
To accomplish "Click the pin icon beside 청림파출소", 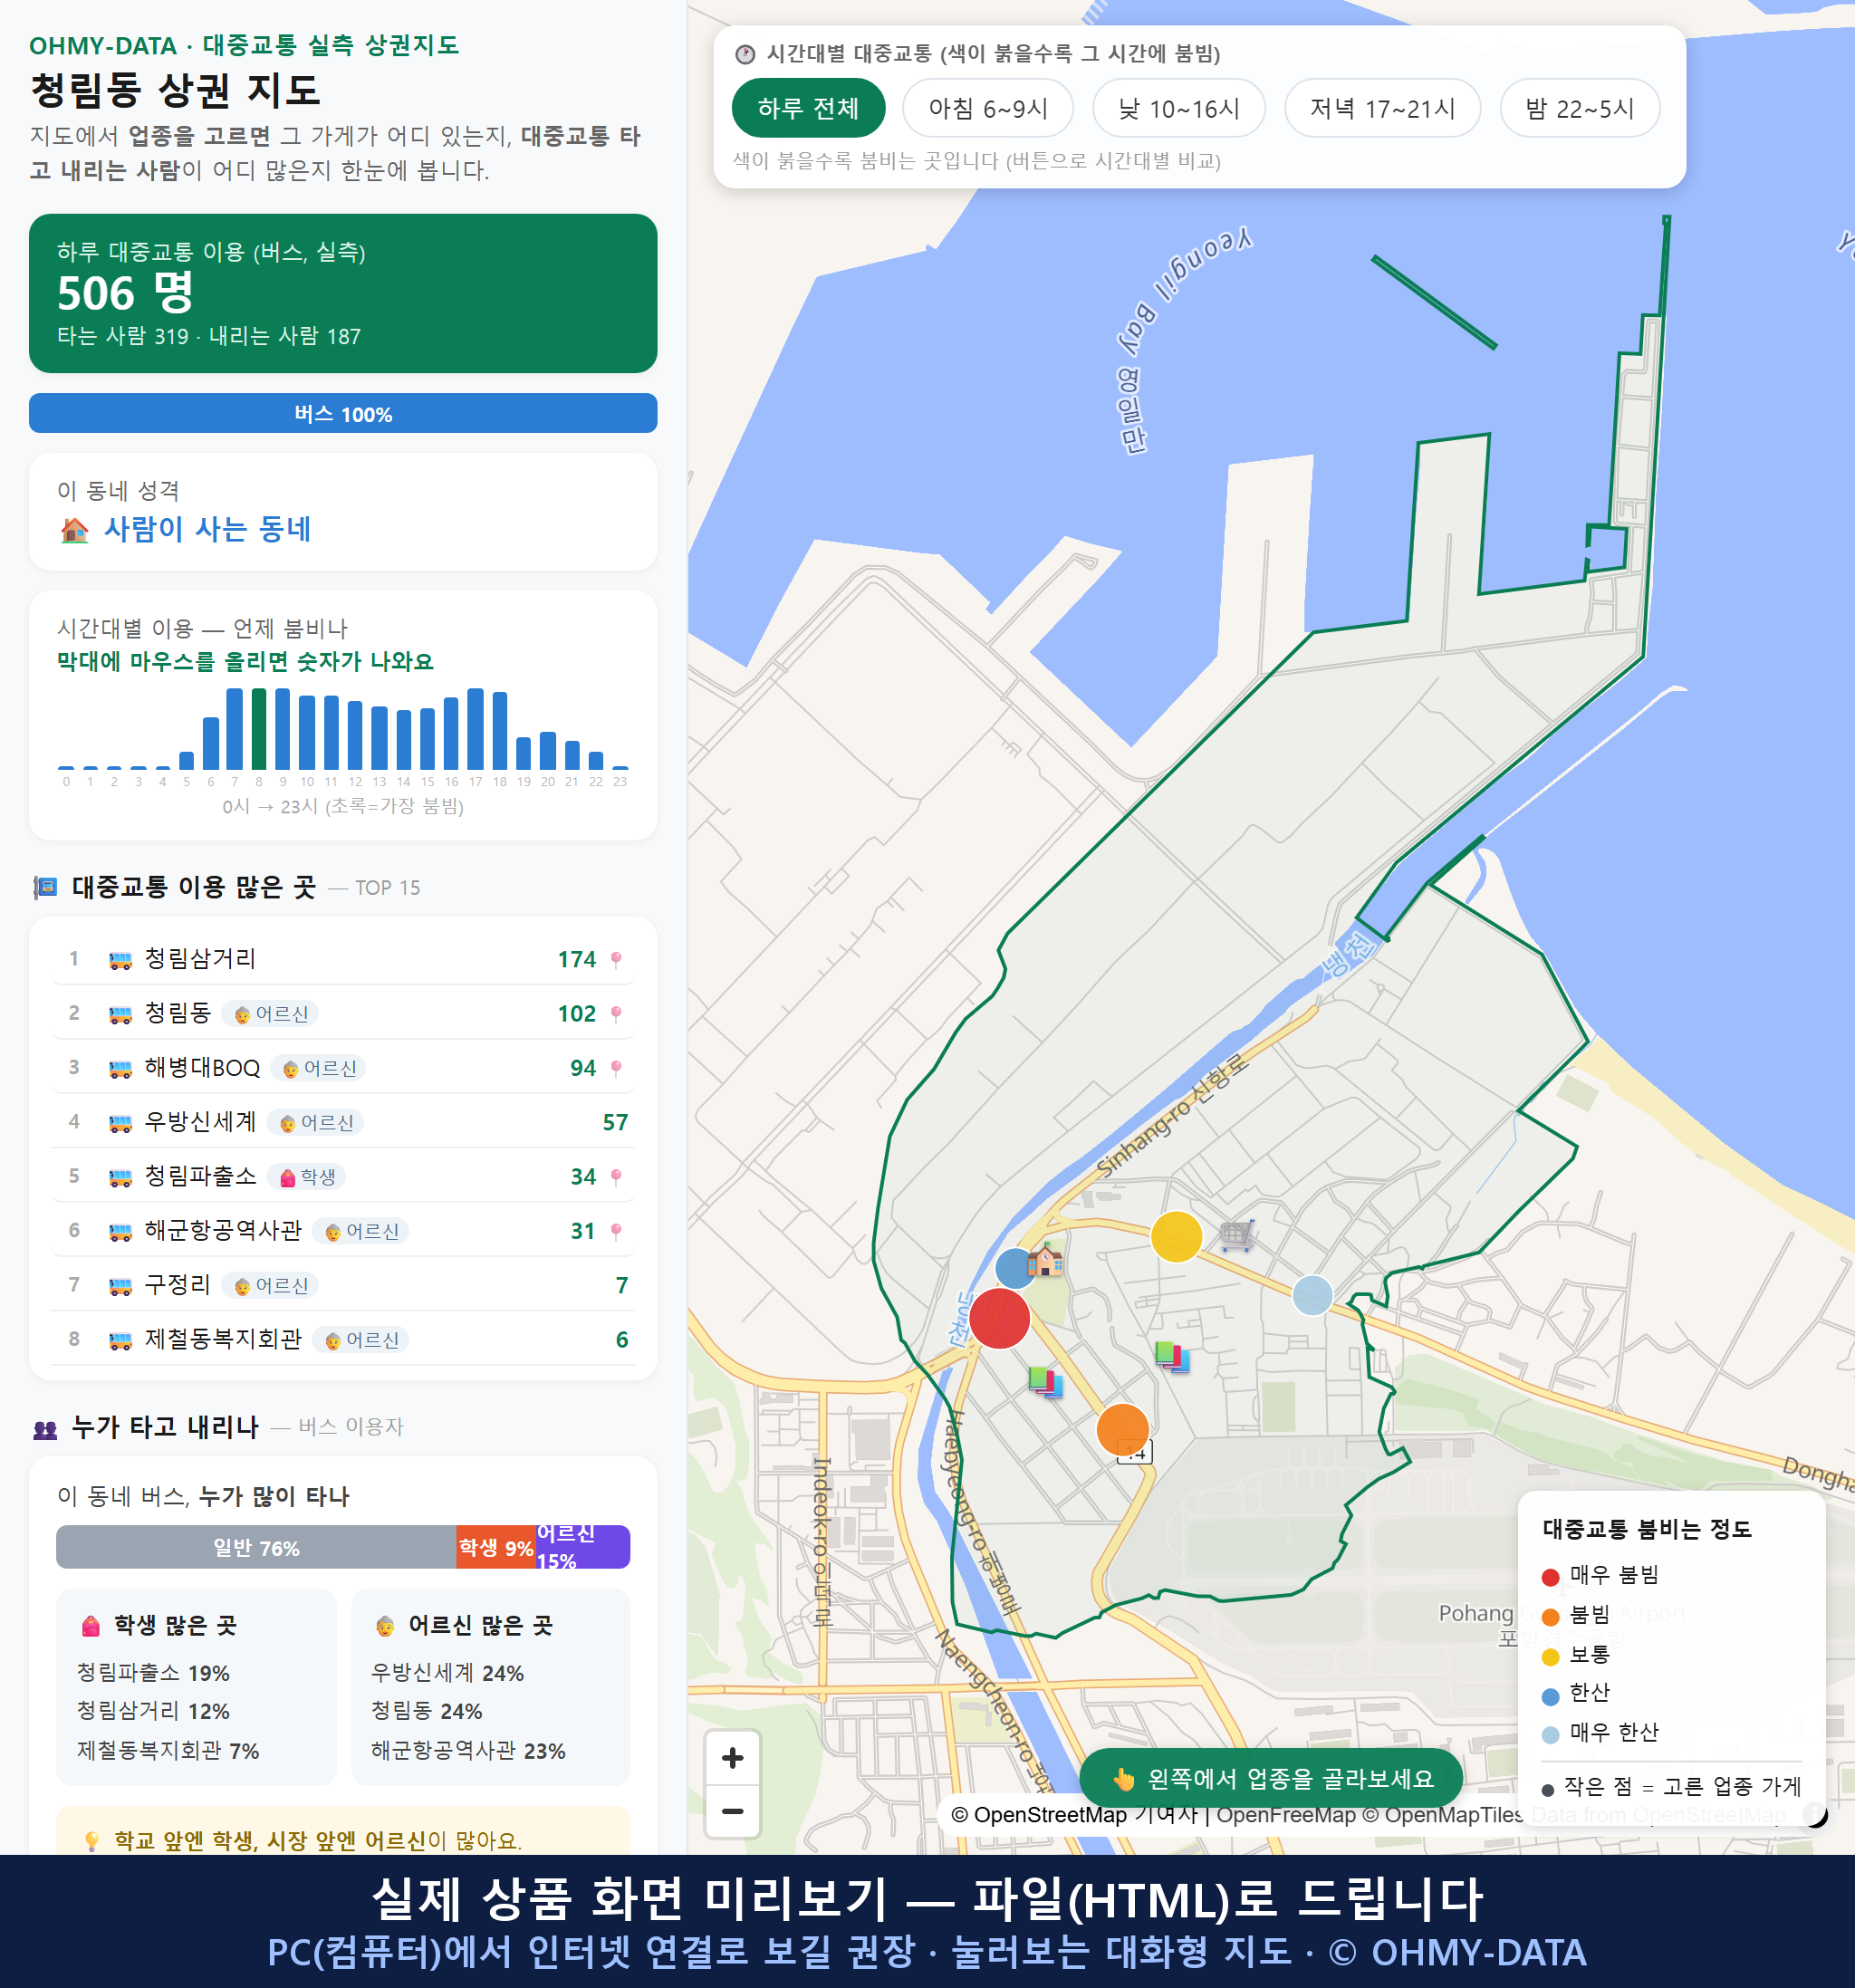I will (x=616, y=1177).
